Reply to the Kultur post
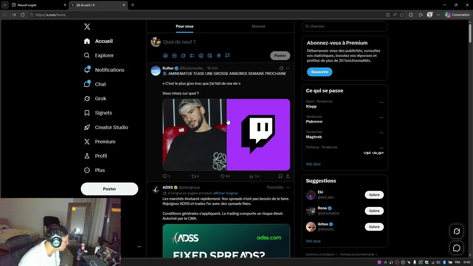473x266 pixels. pos(166,176)
